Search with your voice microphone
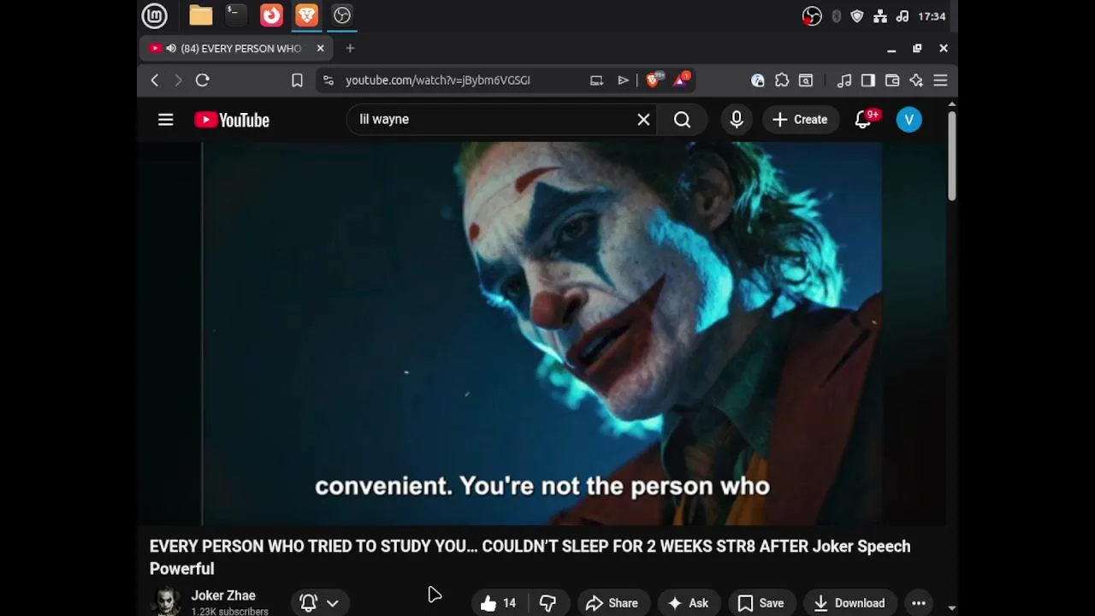 [x=737, y=120]
